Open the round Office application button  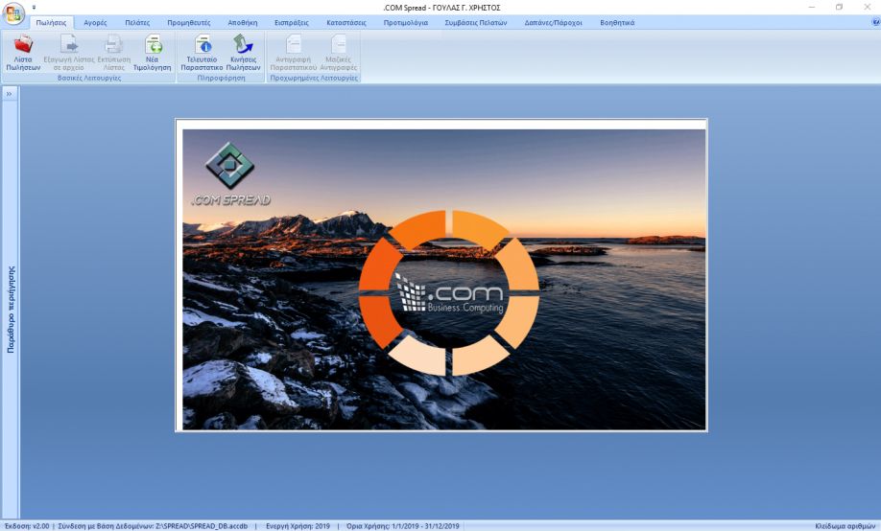pos(12,13)
